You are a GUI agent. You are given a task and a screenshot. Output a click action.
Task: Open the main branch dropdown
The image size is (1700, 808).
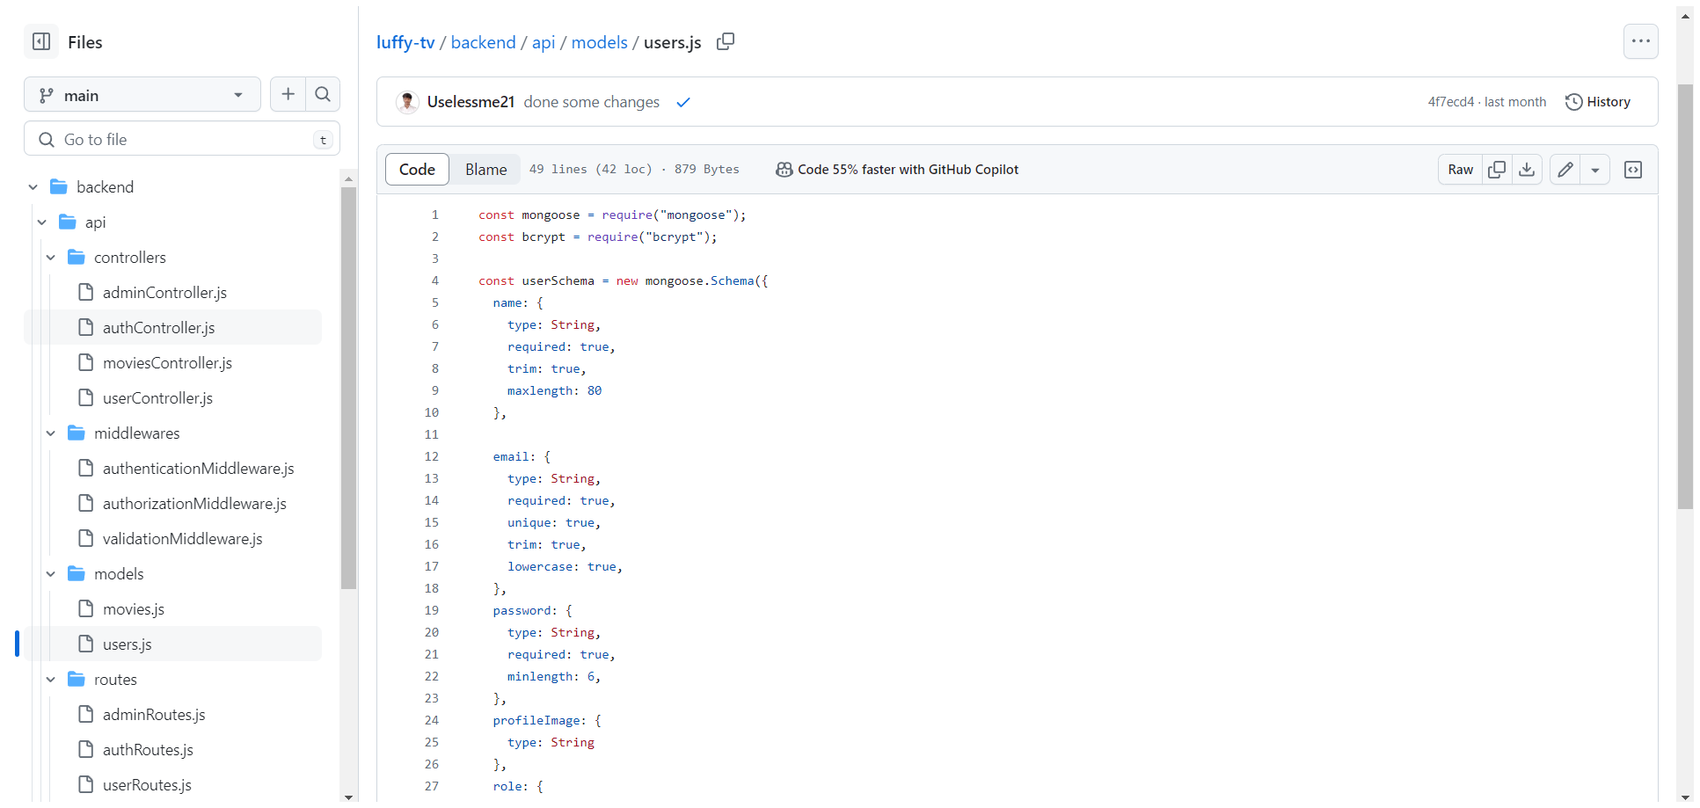[x=142, y=95]
